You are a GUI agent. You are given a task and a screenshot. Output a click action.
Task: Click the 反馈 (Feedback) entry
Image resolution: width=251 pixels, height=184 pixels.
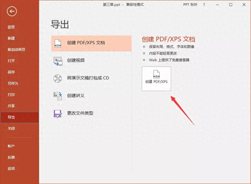point(11,157)
